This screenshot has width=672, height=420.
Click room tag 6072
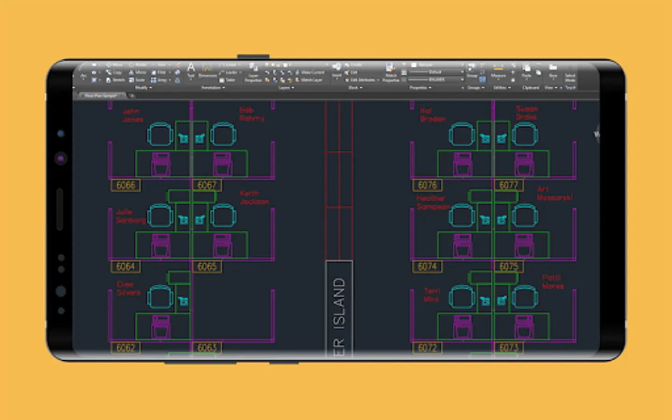(x=427, y=348)
